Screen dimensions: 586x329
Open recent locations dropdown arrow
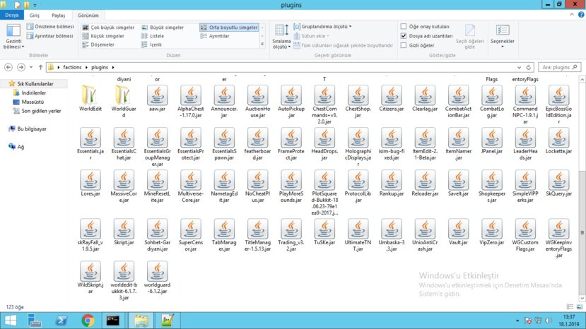[31, 67]
